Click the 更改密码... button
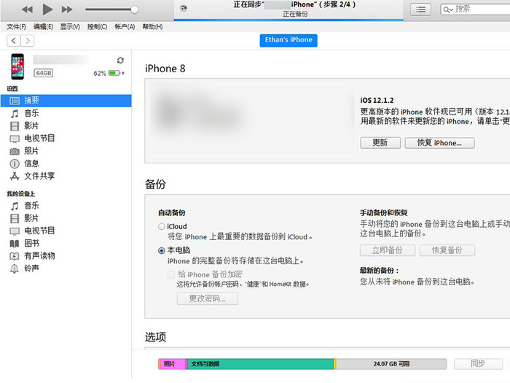The image size is (510, 383). pyautogui.click(x=208, y=298)
